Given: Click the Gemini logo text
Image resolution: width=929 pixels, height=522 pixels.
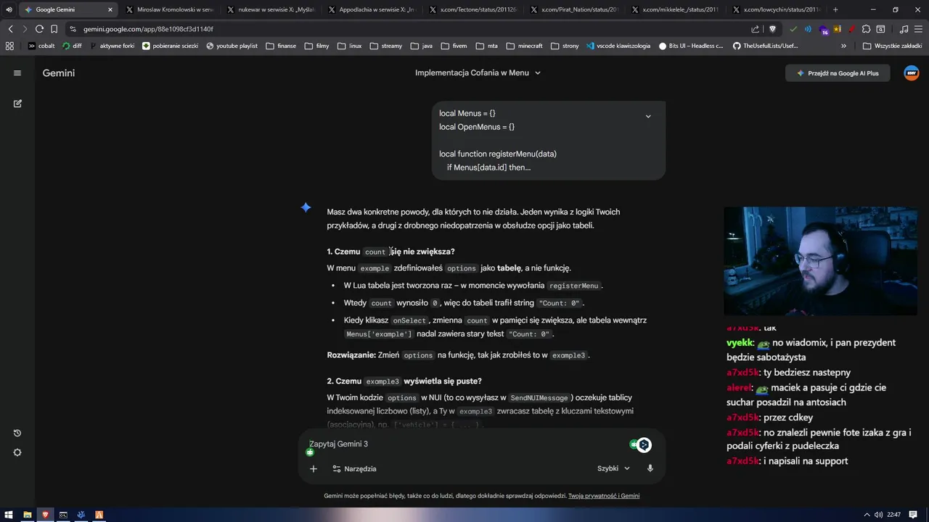Looking at the screenshot, I should [x=59, y=73].
